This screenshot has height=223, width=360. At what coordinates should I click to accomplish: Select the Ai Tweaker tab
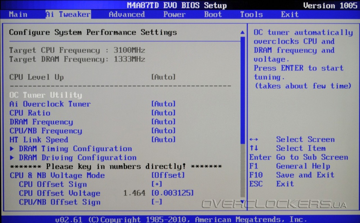[x=68, y=14]
